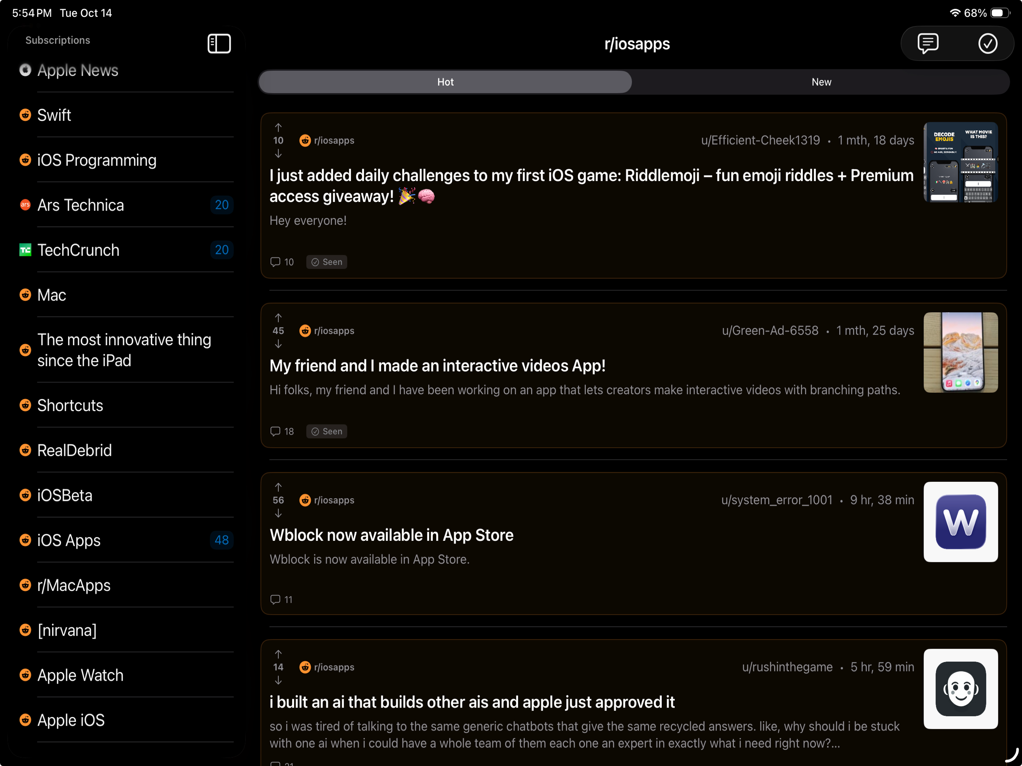The height and width of the screenshot is (766, 1022).
Task: Switch to the Hot tab
Action: point(446,82)
